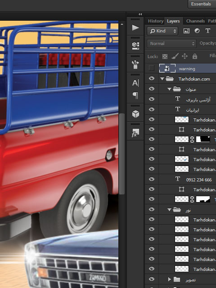Filter layers by adjustment layers icon

click(197, 31)
